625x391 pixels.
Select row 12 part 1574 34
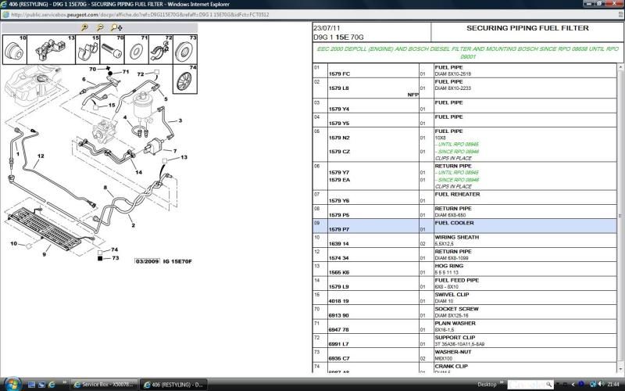[465, 255]
